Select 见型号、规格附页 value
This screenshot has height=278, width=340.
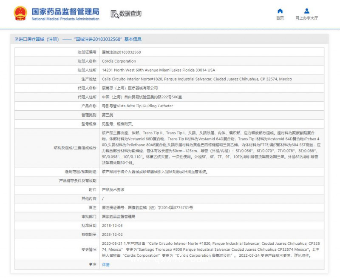pos(118,124)
